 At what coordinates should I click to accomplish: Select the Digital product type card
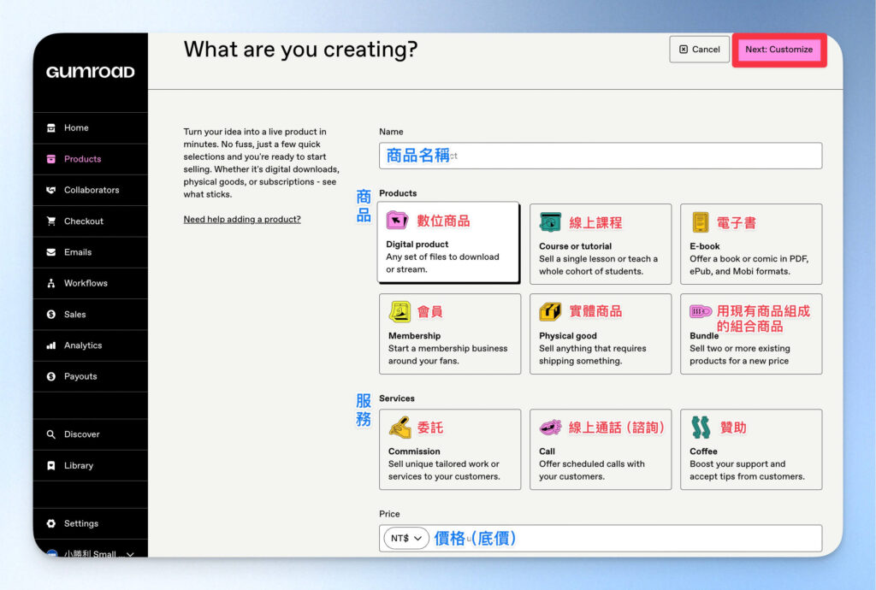click(x=448, y=242)
